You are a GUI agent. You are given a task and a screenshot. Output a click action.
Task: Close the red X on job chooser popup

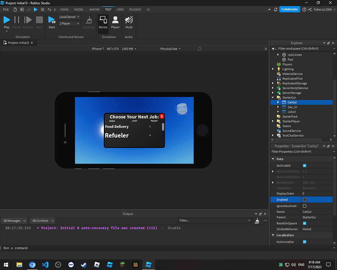(162, 116)
